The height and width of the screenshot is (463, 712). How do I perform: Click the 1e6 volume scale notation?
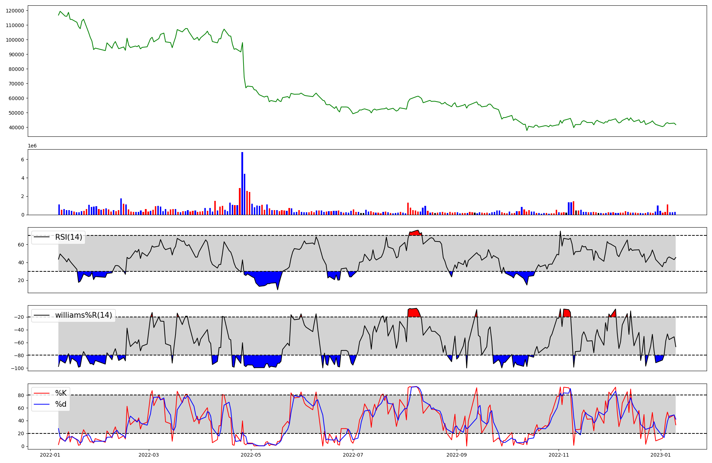click(32, 146)
